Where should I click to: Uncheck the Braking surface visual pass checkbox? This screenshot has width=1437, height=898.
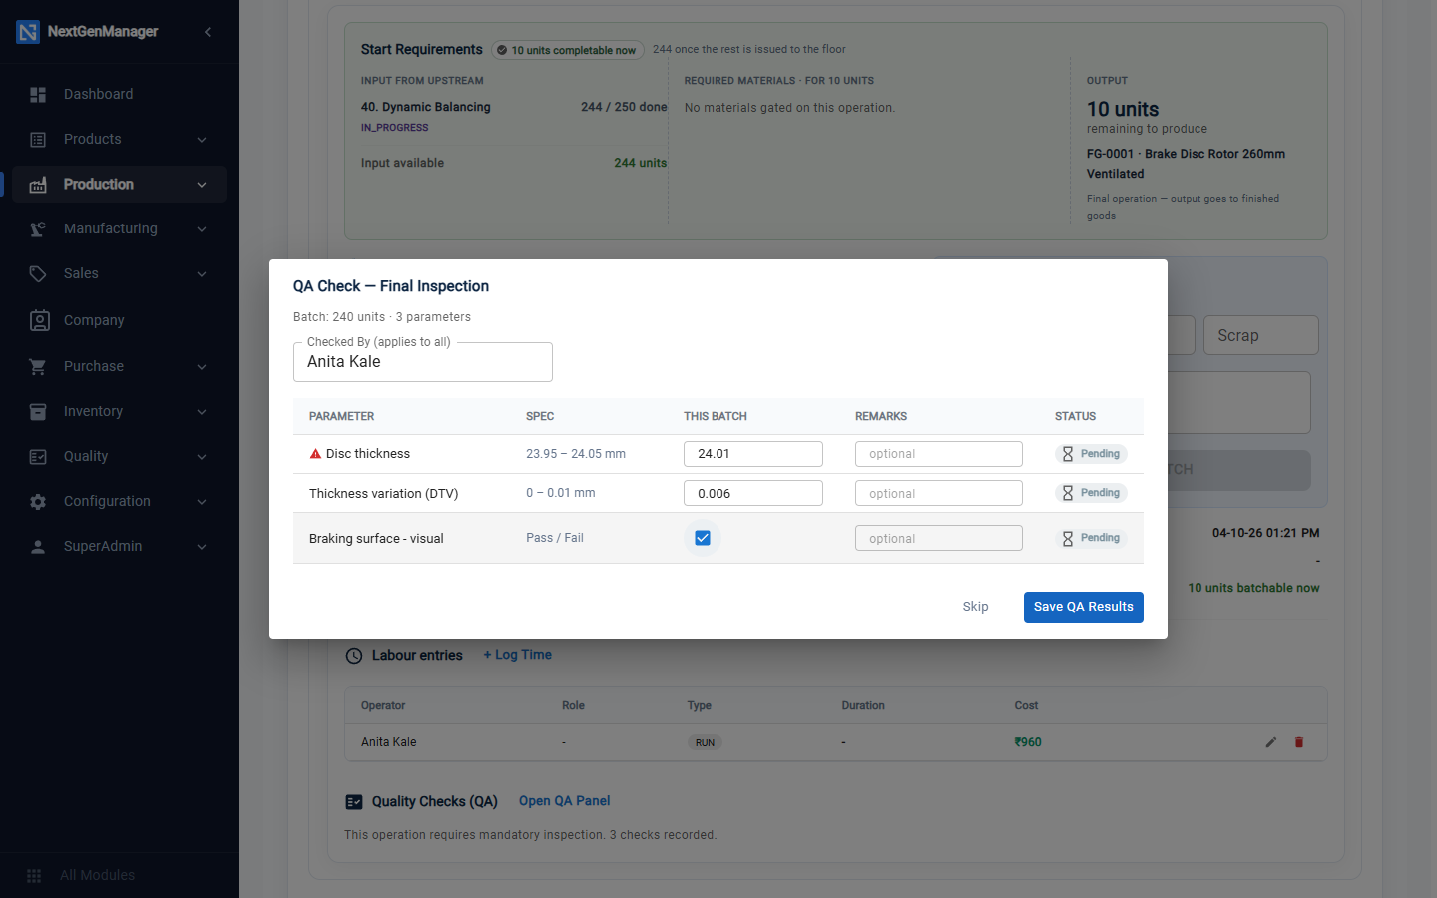pos(703,538)
